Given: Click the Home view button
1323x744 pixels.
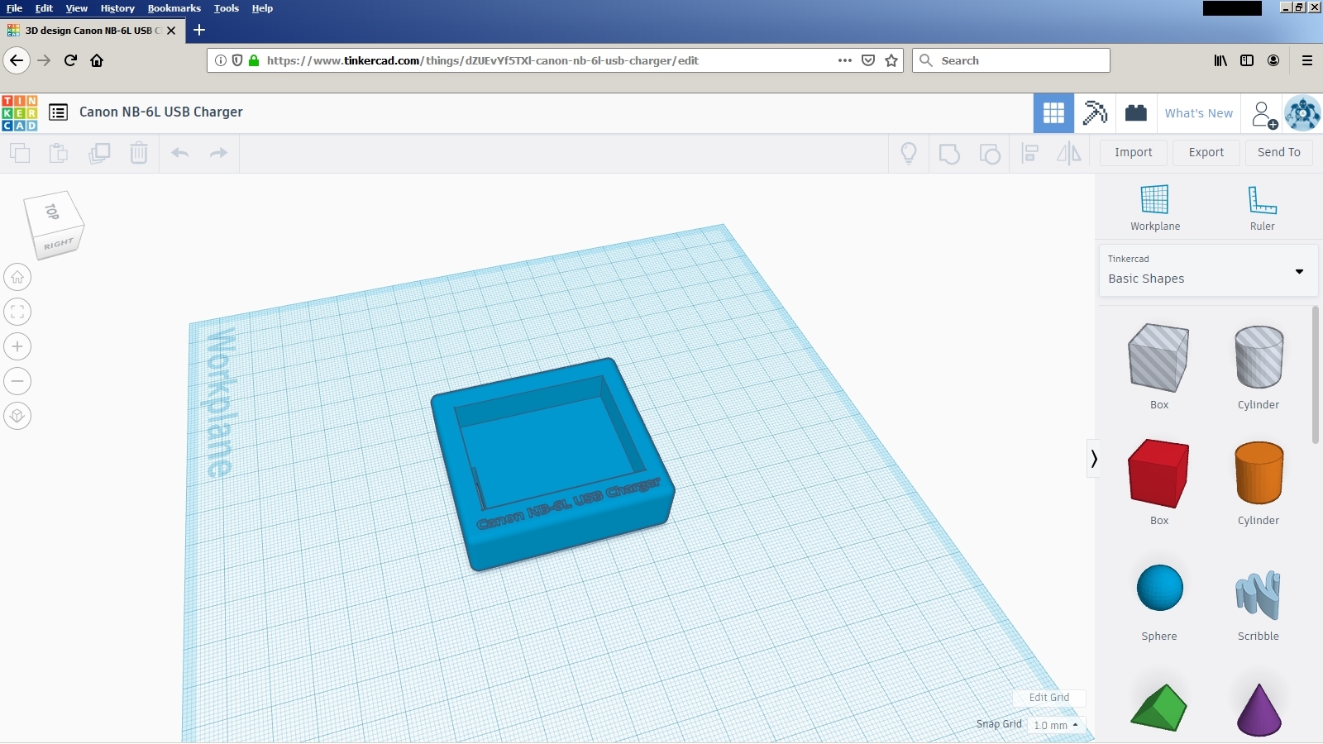Looking at the screenshot, I should pos(17,277).
